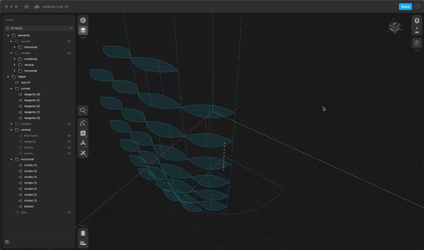
Task: Collapse the elements folder
Action: 8,35
